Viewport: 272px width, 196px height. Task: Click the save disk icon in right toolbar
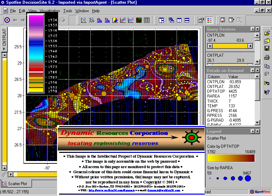click(x=267, y=49)
